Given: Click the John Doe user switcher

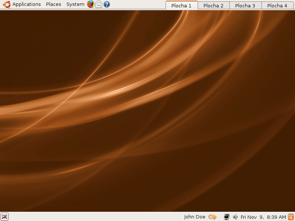Looking at the screenshot, I should 195,217.
